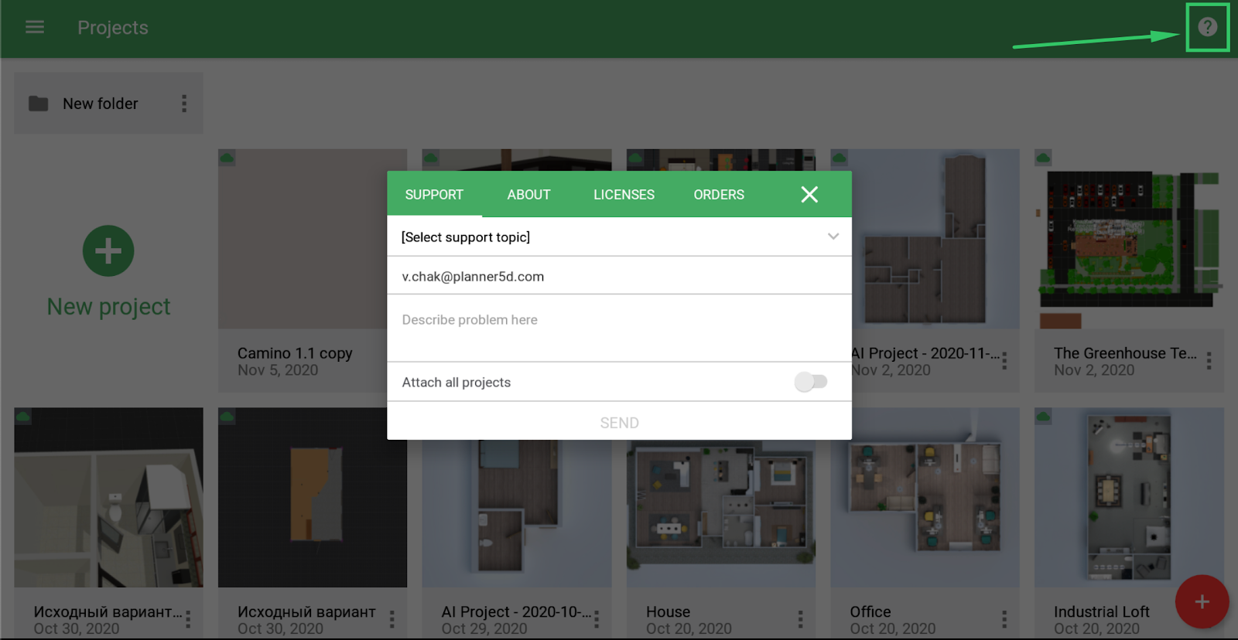
Task: Expand the Select support topic dropdown
Action: (x=619, y=237)
